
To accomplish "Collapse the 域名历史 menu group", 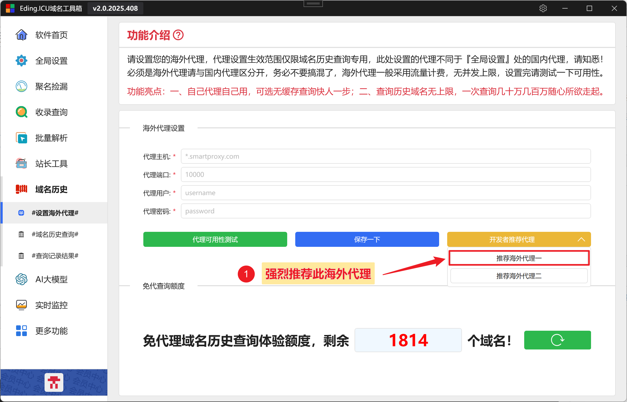I will [54, 189].
